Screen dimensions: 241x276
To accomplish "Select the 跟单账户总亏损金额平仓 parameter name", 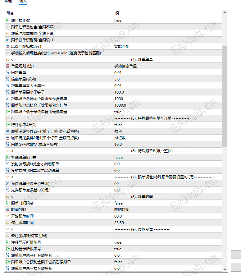I will click(x=32, y=268).
